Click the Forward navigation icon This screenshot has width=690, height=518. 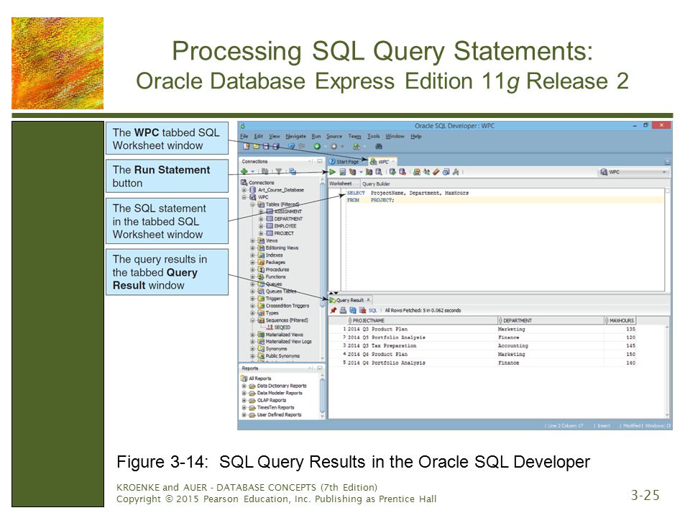(x=333, y=146)
